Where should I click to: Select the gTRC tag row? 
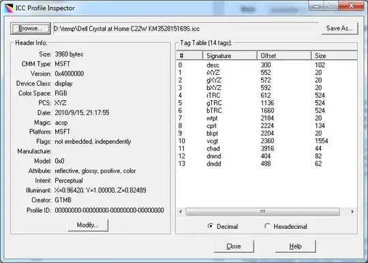coord(266,103)
